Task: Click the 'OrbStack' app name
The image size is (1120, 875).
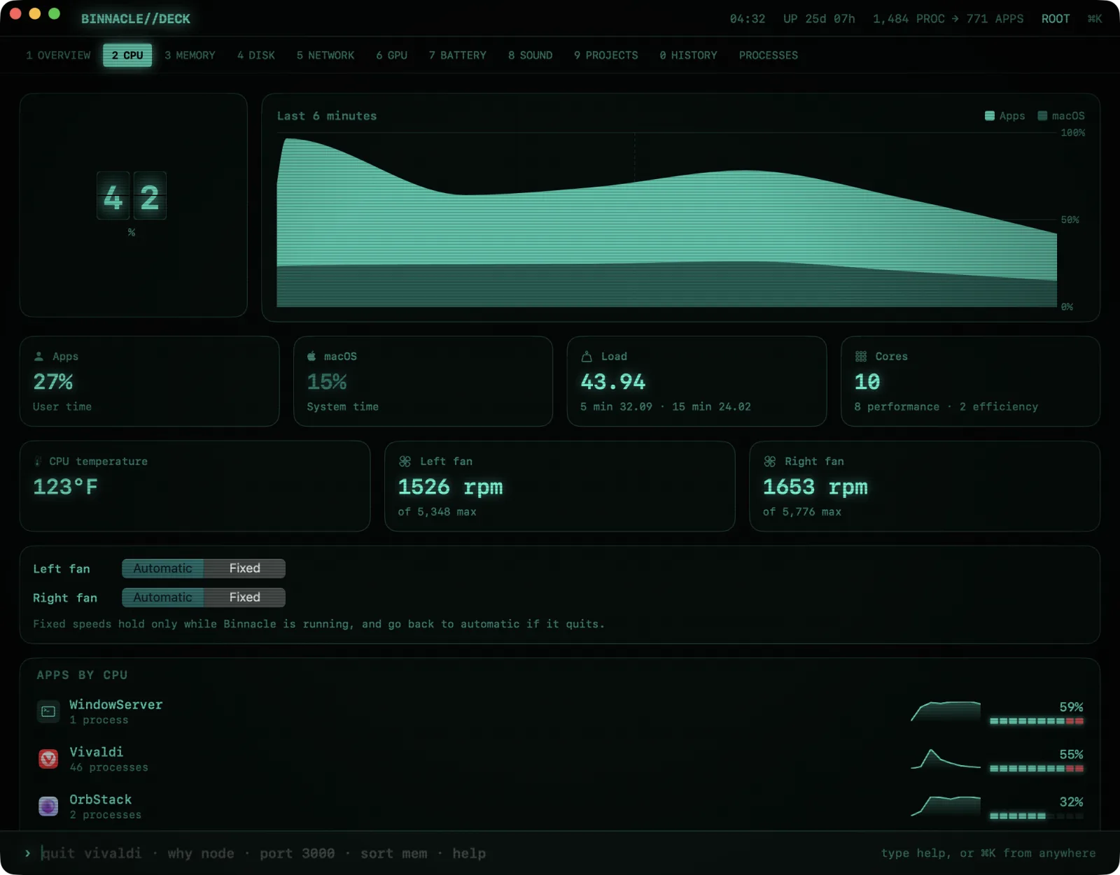Action: tap(100, 799)
